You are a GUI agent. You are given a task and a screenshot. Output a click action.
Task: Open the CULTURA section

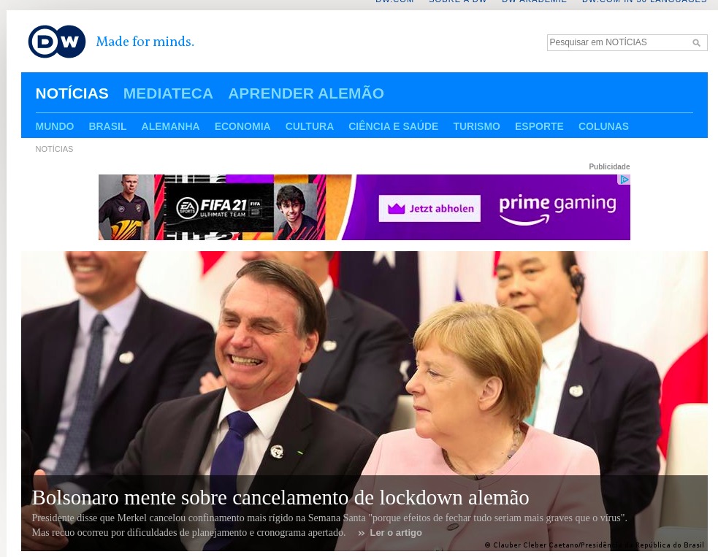[x=309, y=126]
